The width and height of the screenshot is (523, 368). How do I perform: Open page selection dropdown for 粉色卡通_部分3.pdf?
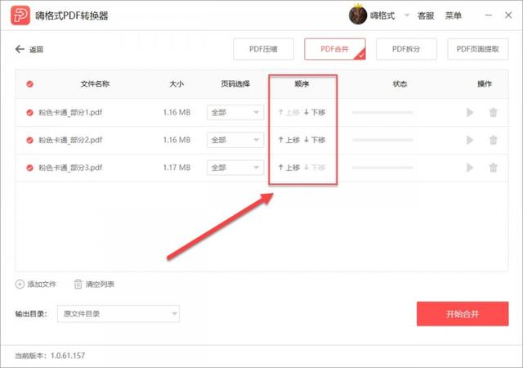(x=235, y=168)
